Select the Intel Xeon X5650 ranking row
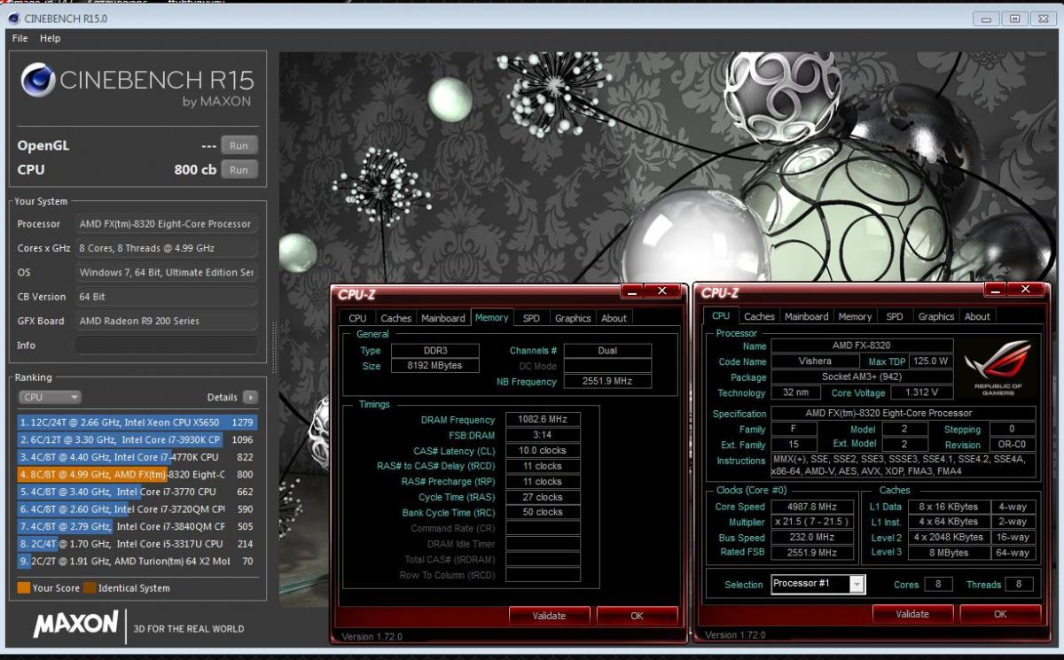 (137, 423)
